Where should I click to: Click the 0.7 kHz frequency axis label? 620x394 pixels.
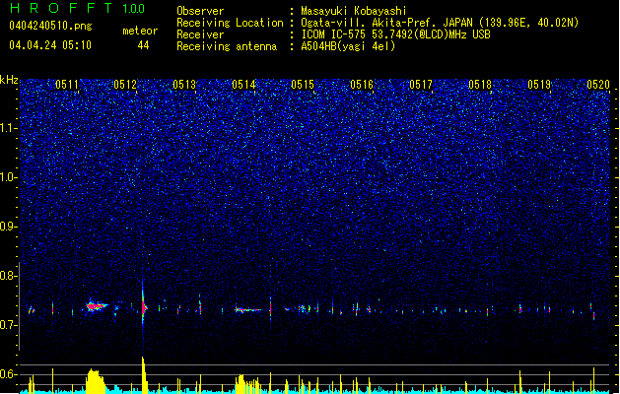[9, 325]
